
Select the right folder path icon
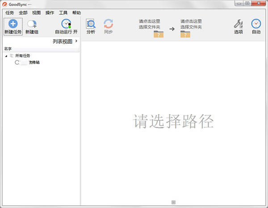pyautogui.click(x=186, y=34)
